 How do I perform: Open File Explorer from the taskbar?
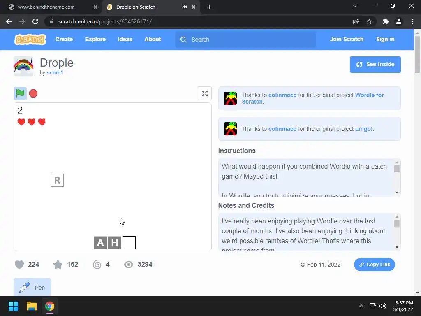(31, 306)
